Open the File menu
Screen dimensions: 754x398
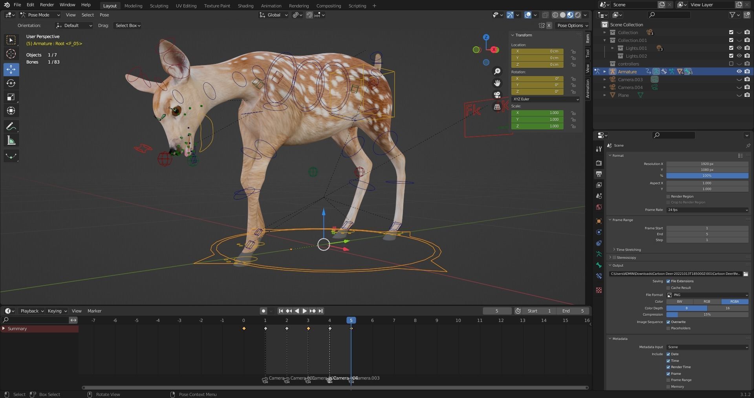click(17, 5)
